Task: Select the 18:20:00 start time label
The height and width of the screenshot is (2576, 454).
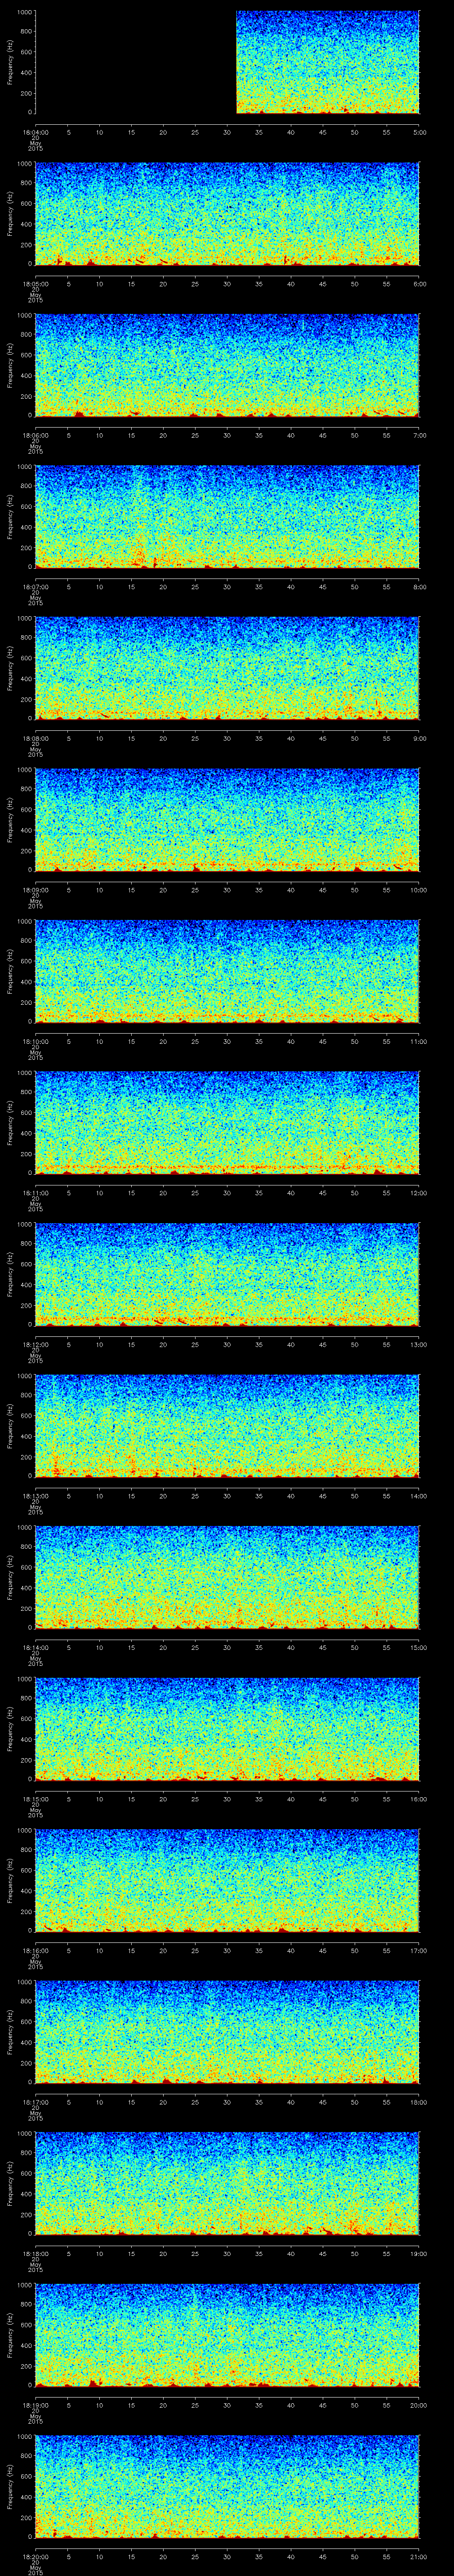Action: point(36,2556)
